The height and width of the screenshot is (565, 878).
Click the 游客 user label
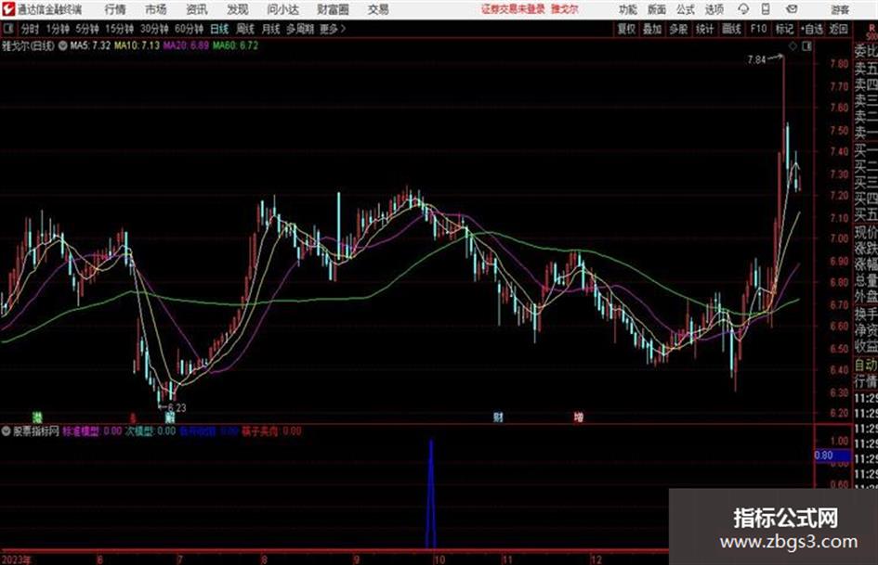840,9
